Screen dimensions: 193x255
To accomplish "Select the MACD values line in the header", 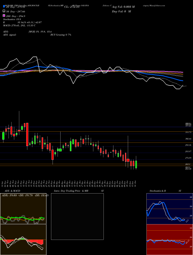I will click(19, 25).
